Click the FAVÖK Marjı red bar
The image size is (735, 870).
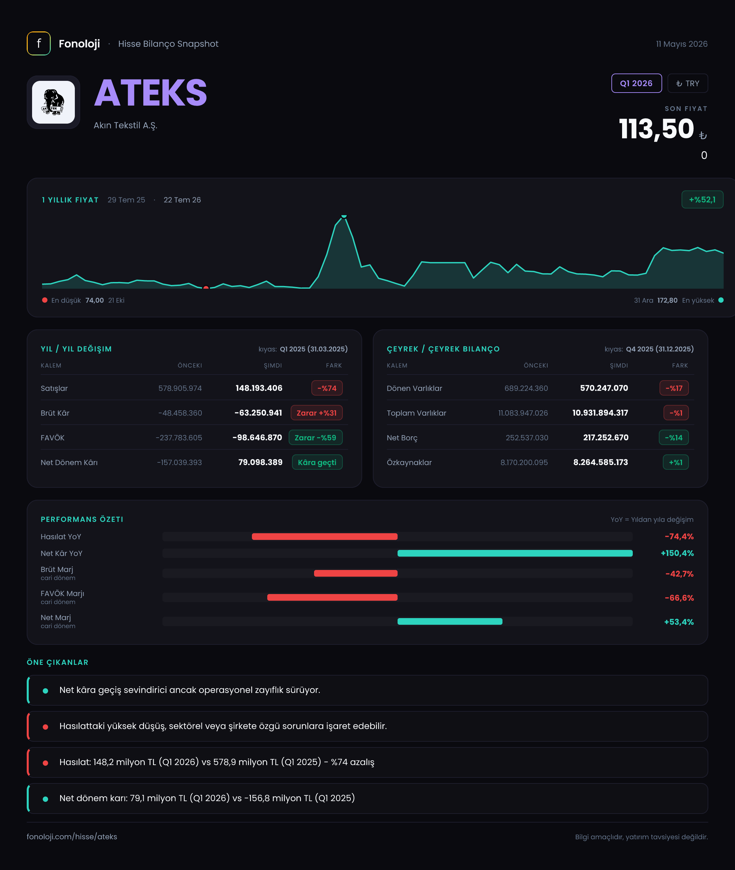click(x=332, y=597)
